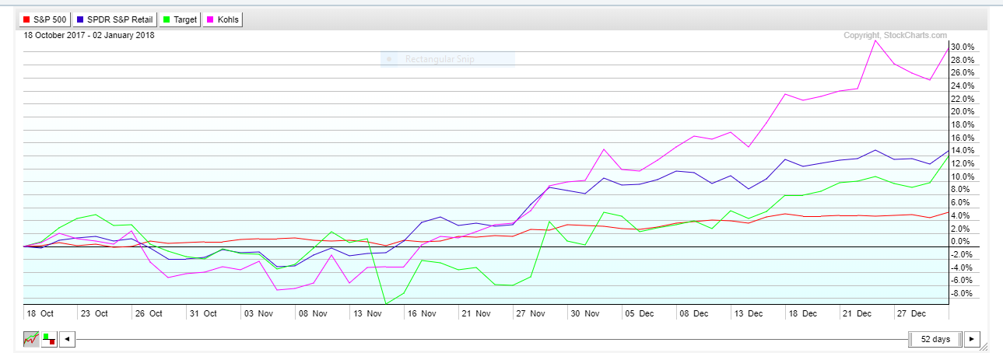Switch to line performance chart mode

[31, 339]
